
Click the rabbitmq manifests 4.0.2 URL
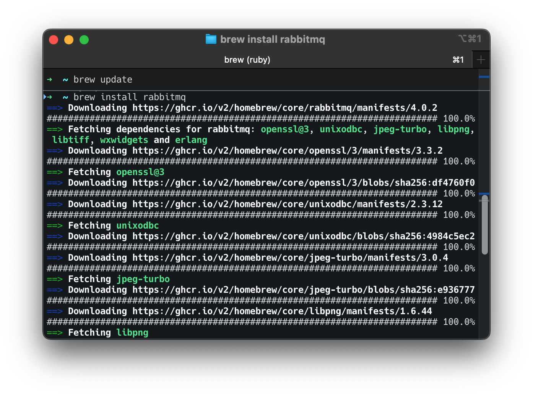(284, 108)
